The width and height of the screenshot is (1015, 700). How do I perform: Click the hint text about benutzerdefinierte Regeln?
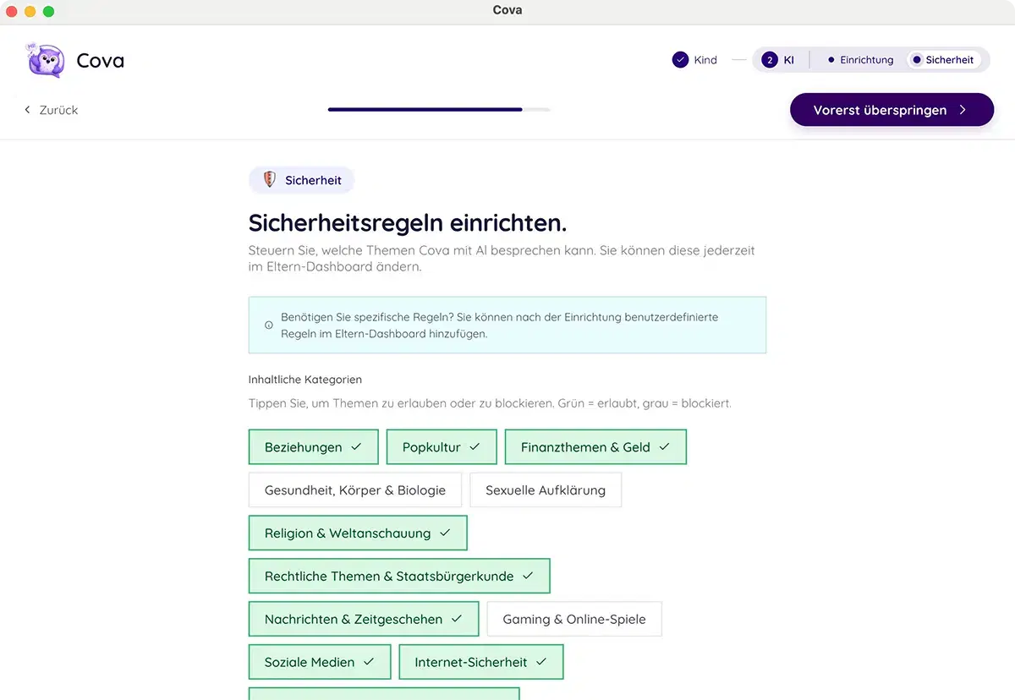pos(499,325)
